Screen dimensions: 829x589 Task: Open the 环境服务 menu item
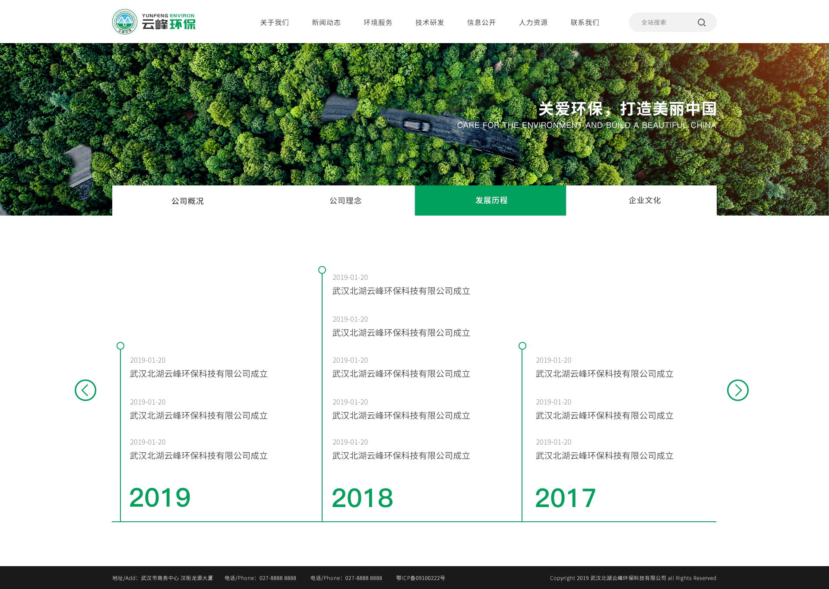click(378, 22)
